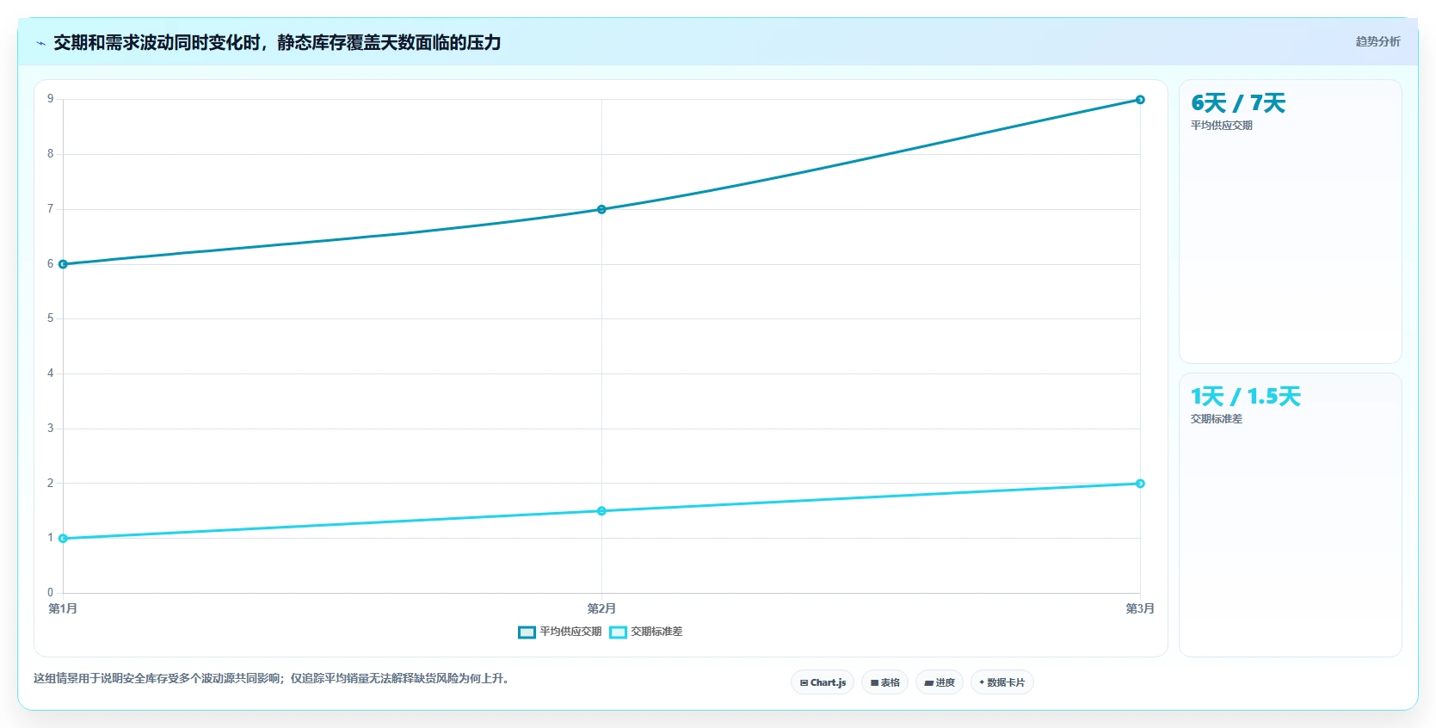Click the 1天 / 1.5天 card value

(1245, 397)
